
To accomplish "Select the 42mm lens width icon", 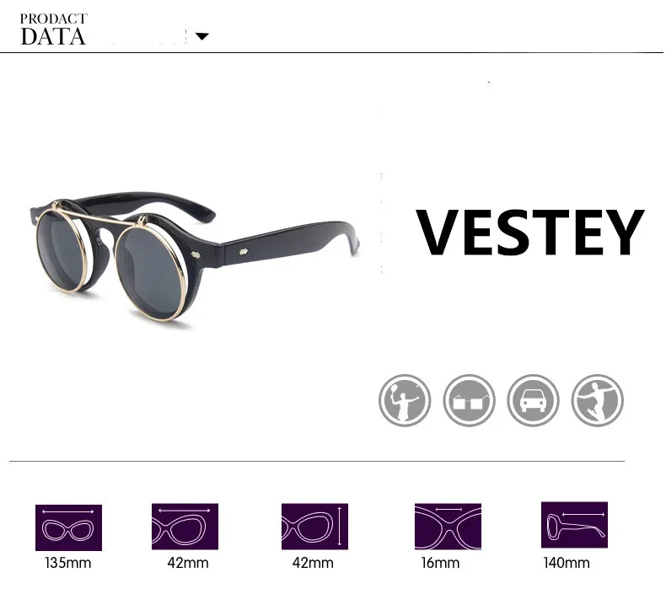I will point(185,527).
